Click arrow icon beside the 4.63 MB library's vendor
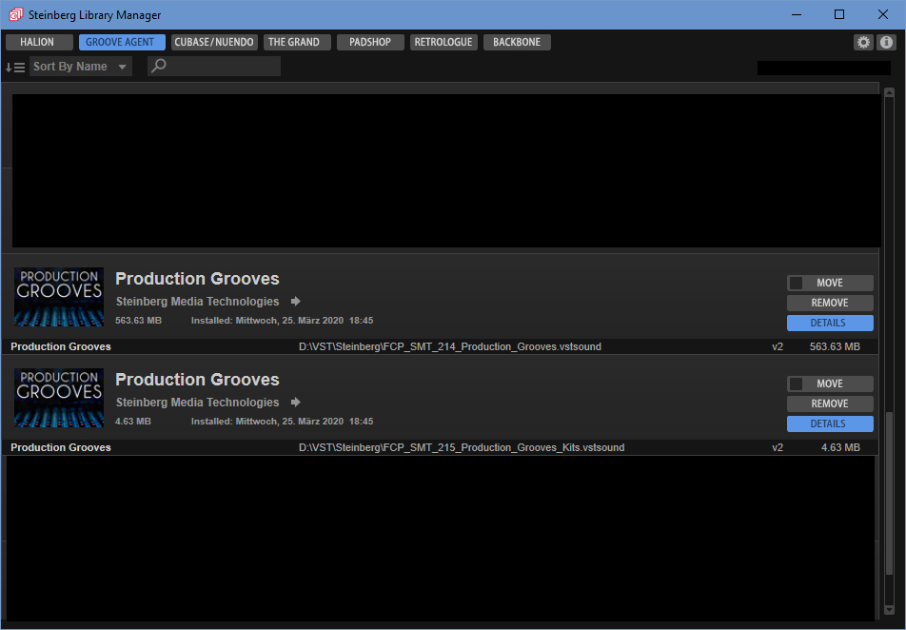Screen dimensions: 906x630 296,403
